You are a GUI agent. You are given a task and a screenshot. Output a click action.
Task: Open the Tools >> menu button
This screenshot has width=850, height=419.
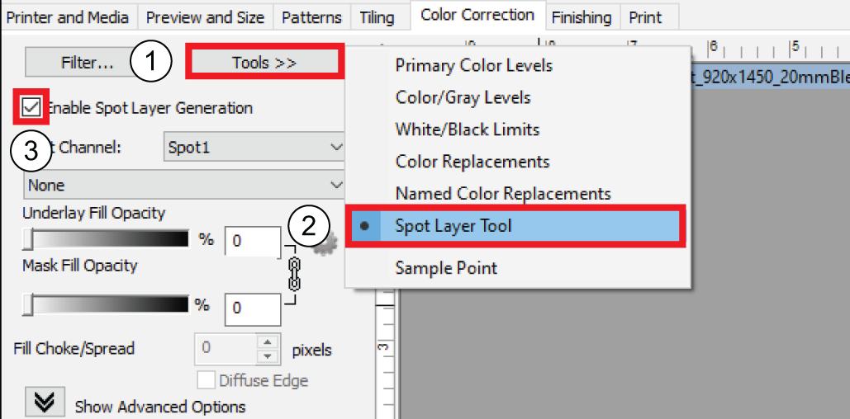click(264, 62)
